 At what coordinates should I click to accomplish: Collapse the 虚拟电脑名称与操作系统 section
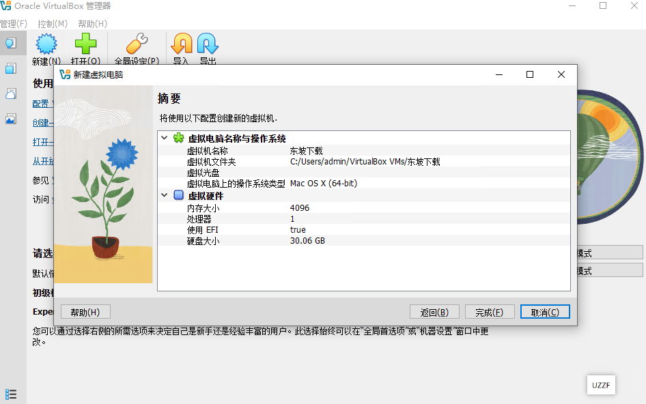(163, 136)
